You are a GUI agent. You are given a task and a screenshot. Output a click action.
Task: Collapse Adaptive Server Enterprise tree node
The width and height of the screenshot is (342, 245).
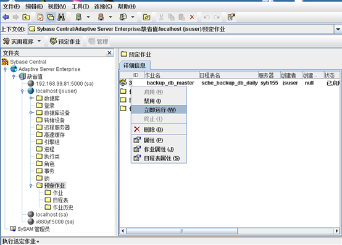point(5,69)
